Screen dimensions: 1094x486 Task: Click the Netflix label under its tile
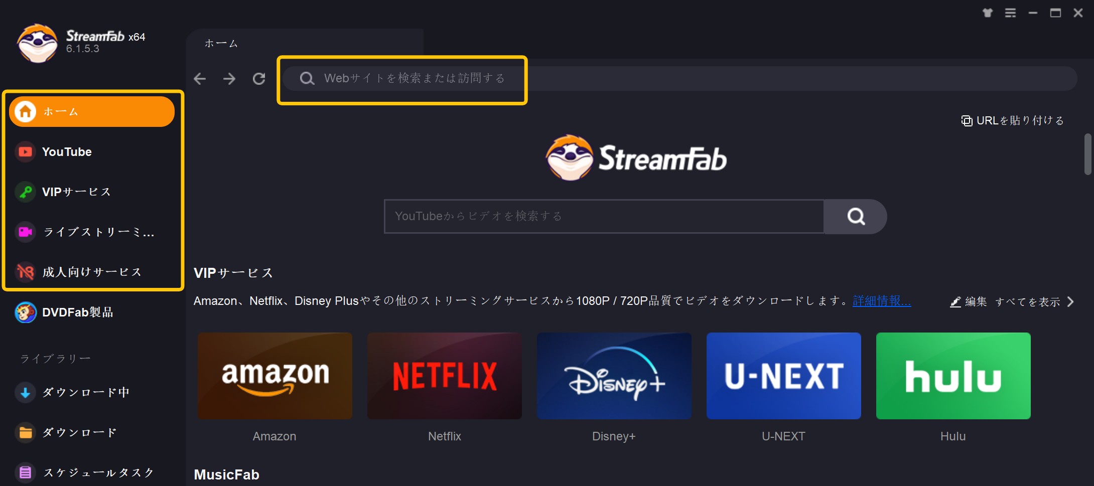444,436
